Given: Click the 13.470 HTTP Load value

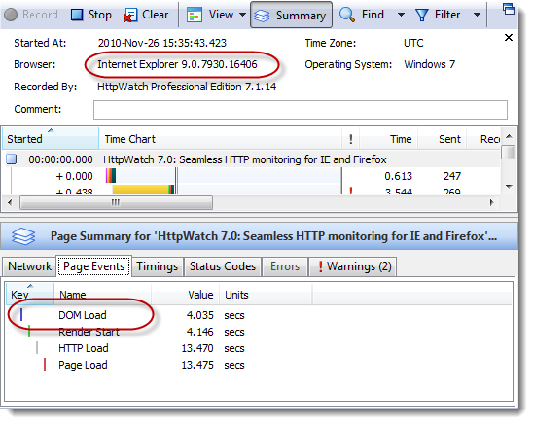Looking at the screenshot, I should (x=197, y=348).
